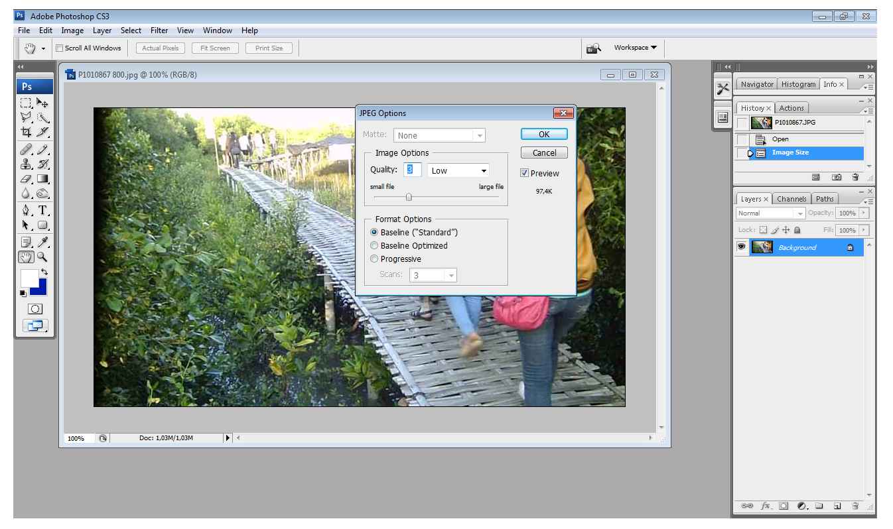Screen dimensions: 893x529
Task: Change the screen mode
Action: tap(34, 325)
